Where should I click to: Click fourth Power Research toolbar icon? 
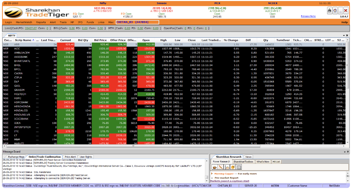tap(233, 167)
